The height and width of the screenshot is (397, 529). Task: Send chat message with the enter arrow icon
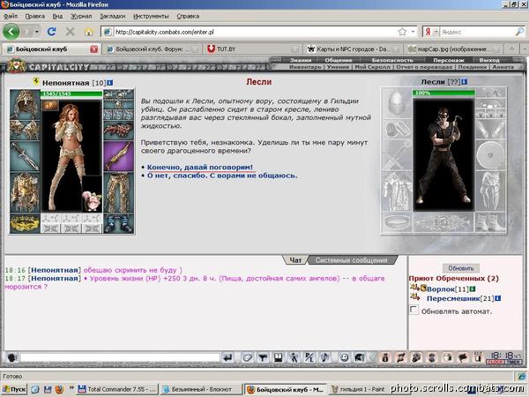point(228,357)
